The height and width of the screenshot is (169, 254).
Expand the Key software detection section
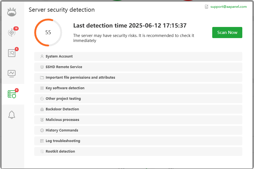(x=138, y=88)
